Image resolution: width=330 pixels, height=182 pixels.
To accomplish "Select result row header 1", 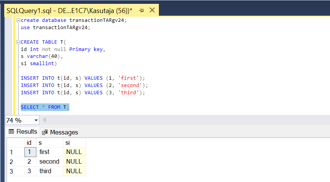I will (16, 152).
